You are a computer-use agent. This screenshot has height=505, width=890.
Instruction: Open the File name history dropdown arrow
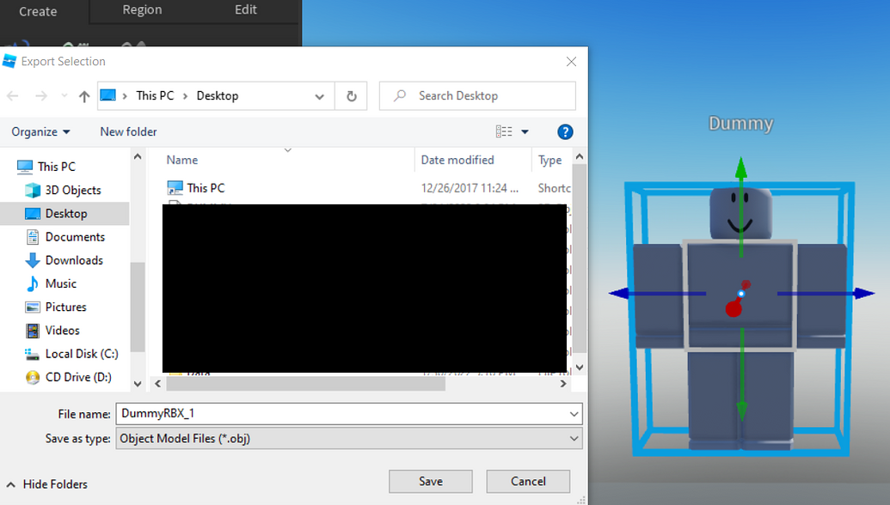pos(574,414)
